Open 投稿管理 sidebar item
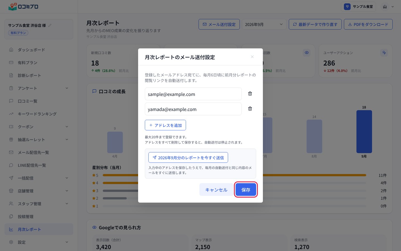401x251 pixels. 39,216
